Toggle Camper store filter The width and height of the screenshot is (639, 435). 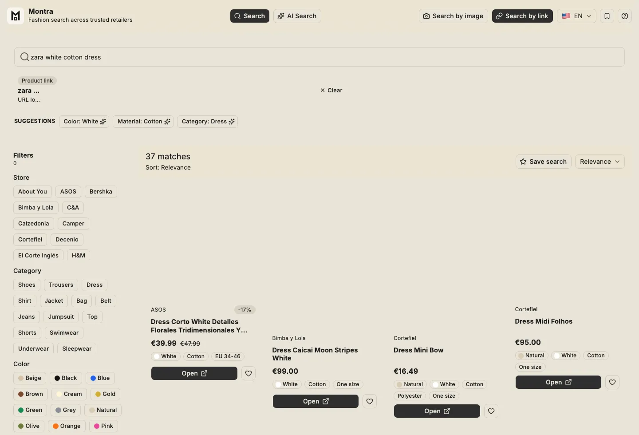[x=73, y=224]
